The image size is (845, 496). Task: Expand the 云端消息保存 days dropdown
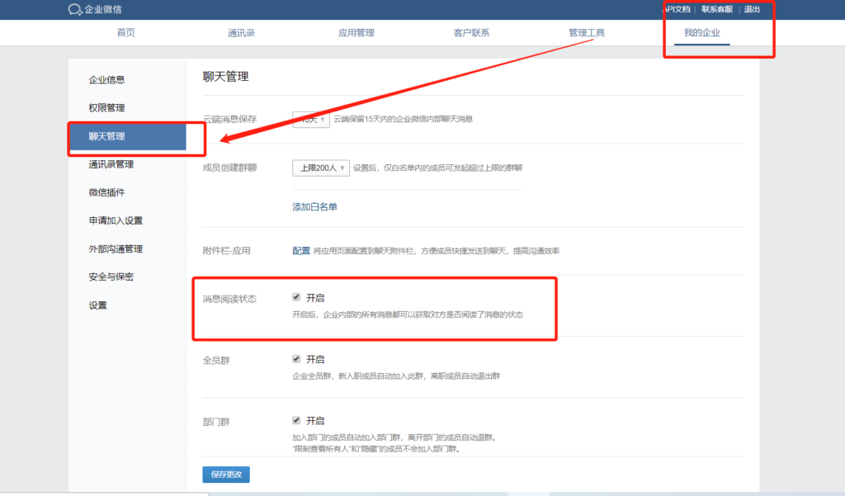point(311,120)
